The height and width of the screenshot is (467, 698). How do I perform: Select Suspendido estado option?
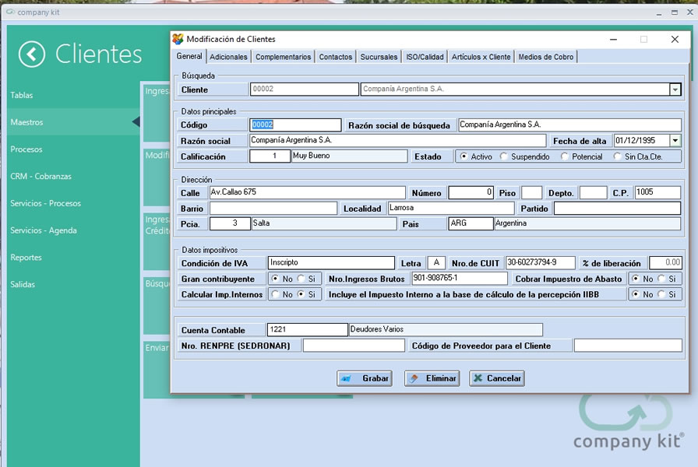click(x=503, y=156)
